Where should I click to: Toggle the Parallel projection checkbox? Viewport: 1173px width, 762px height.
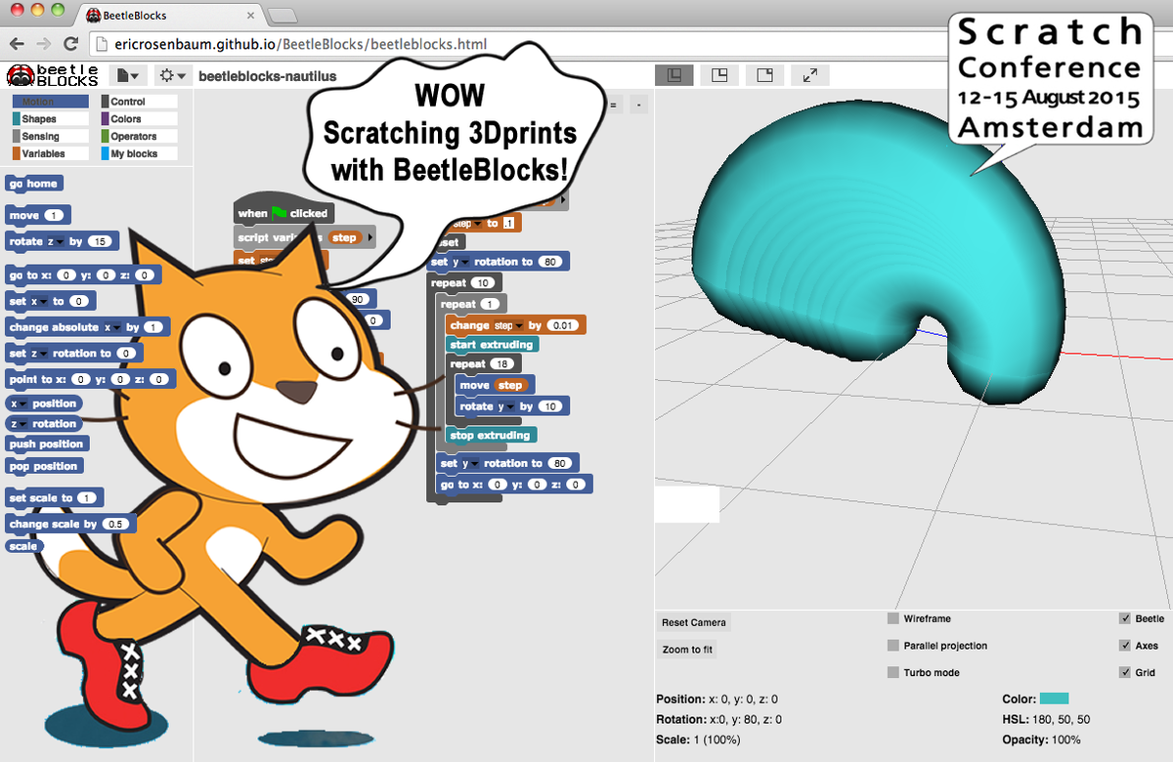pyautogui.click(x=893, y=646)
